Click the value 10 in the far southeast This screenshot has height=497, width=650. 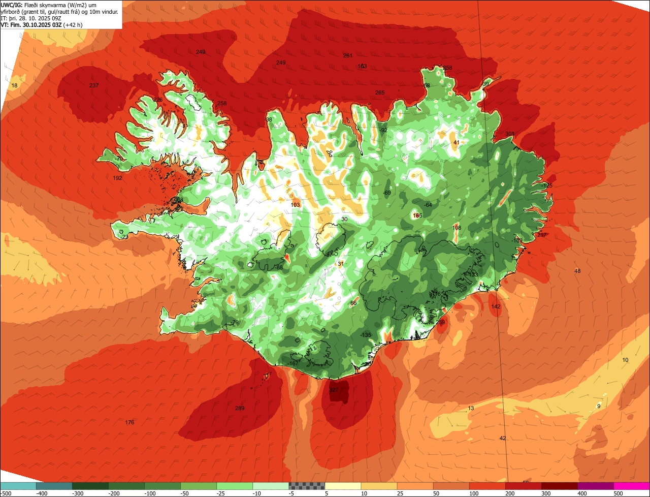point(625,360)
